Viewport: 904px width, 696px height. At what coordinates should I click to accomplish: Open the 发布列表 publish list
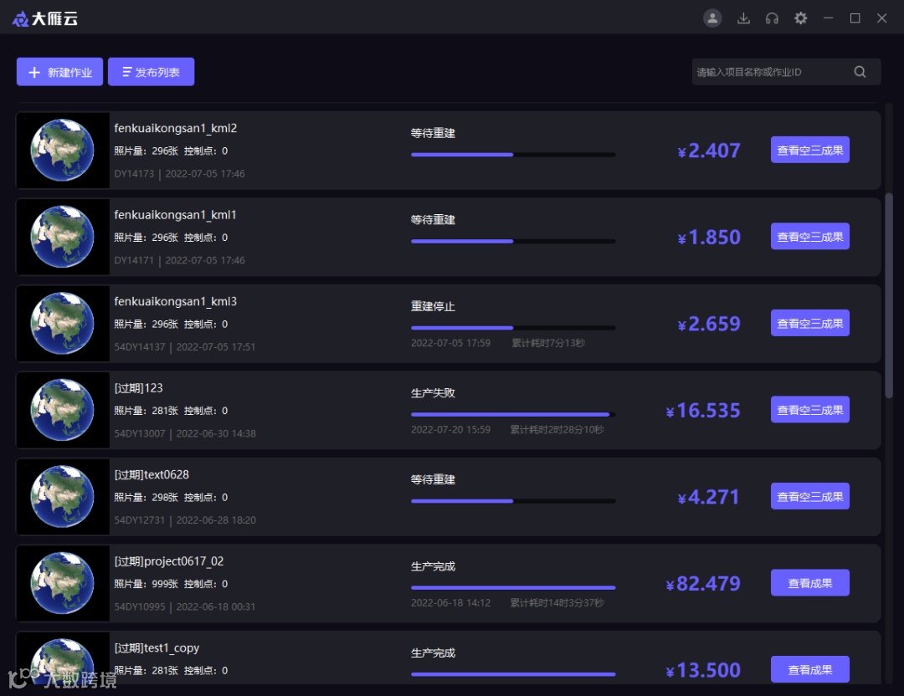pos(151,72)
